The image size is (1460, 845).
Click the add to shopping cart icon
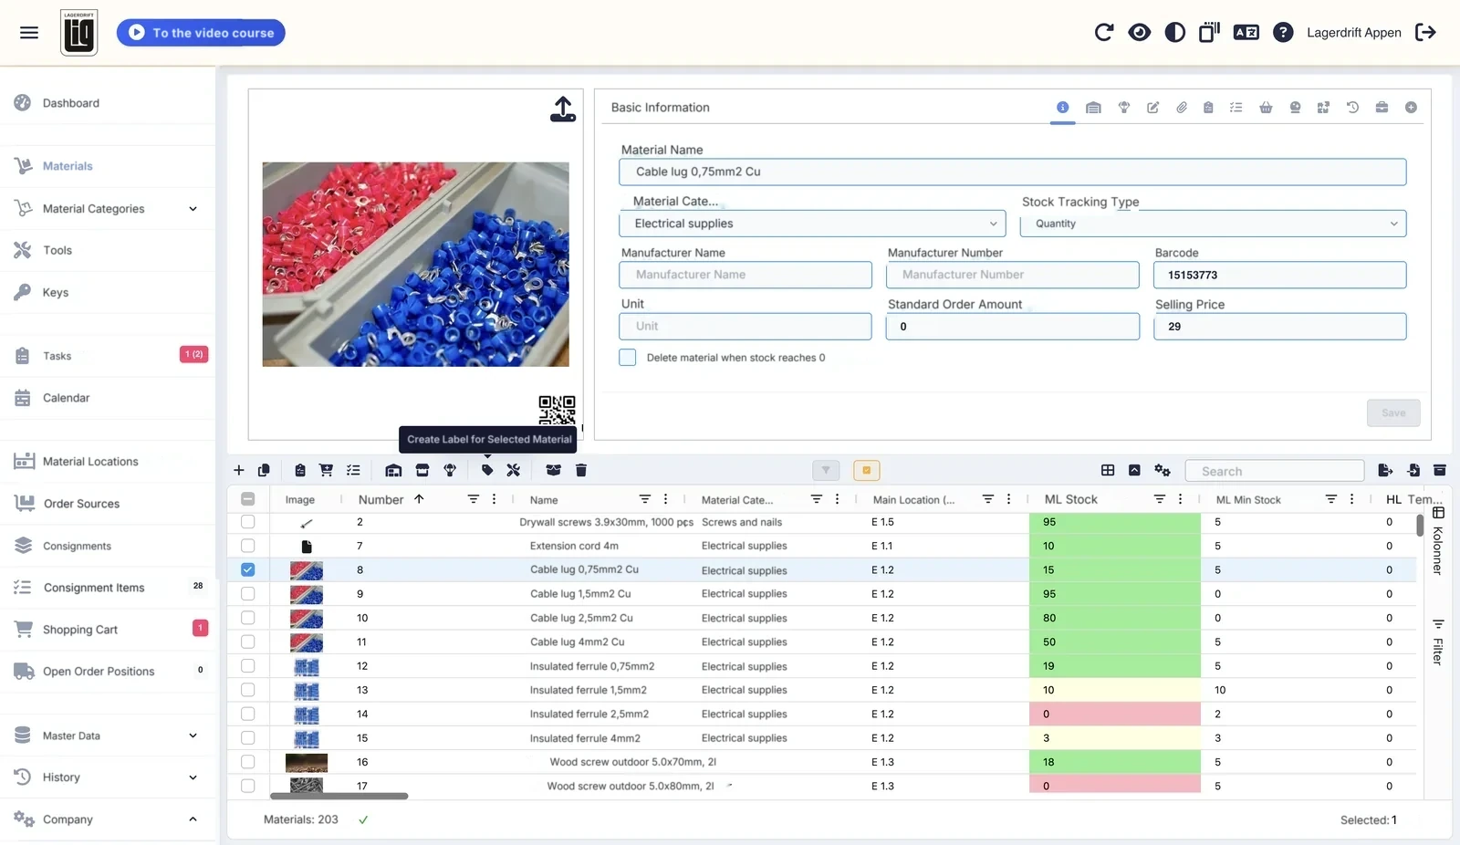326,470
